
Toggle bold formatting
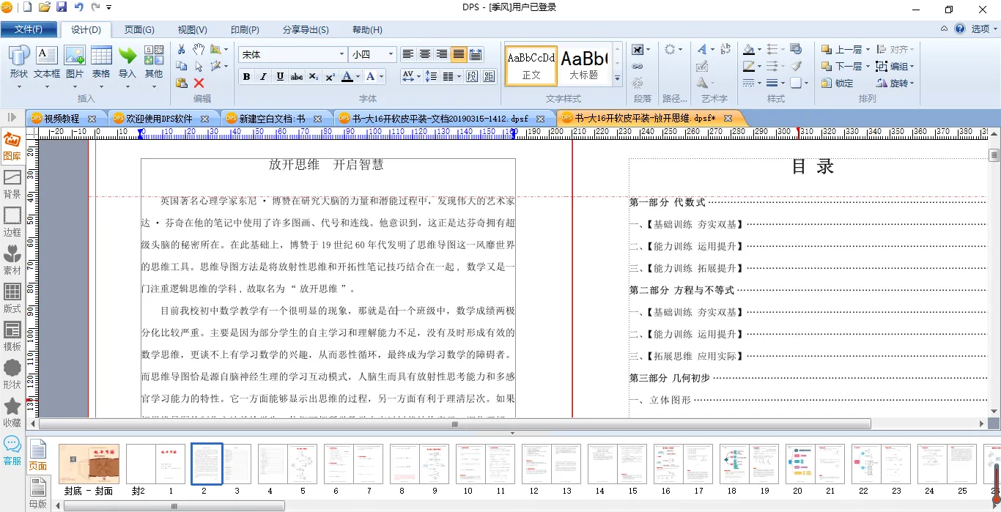tap(246, 77)
